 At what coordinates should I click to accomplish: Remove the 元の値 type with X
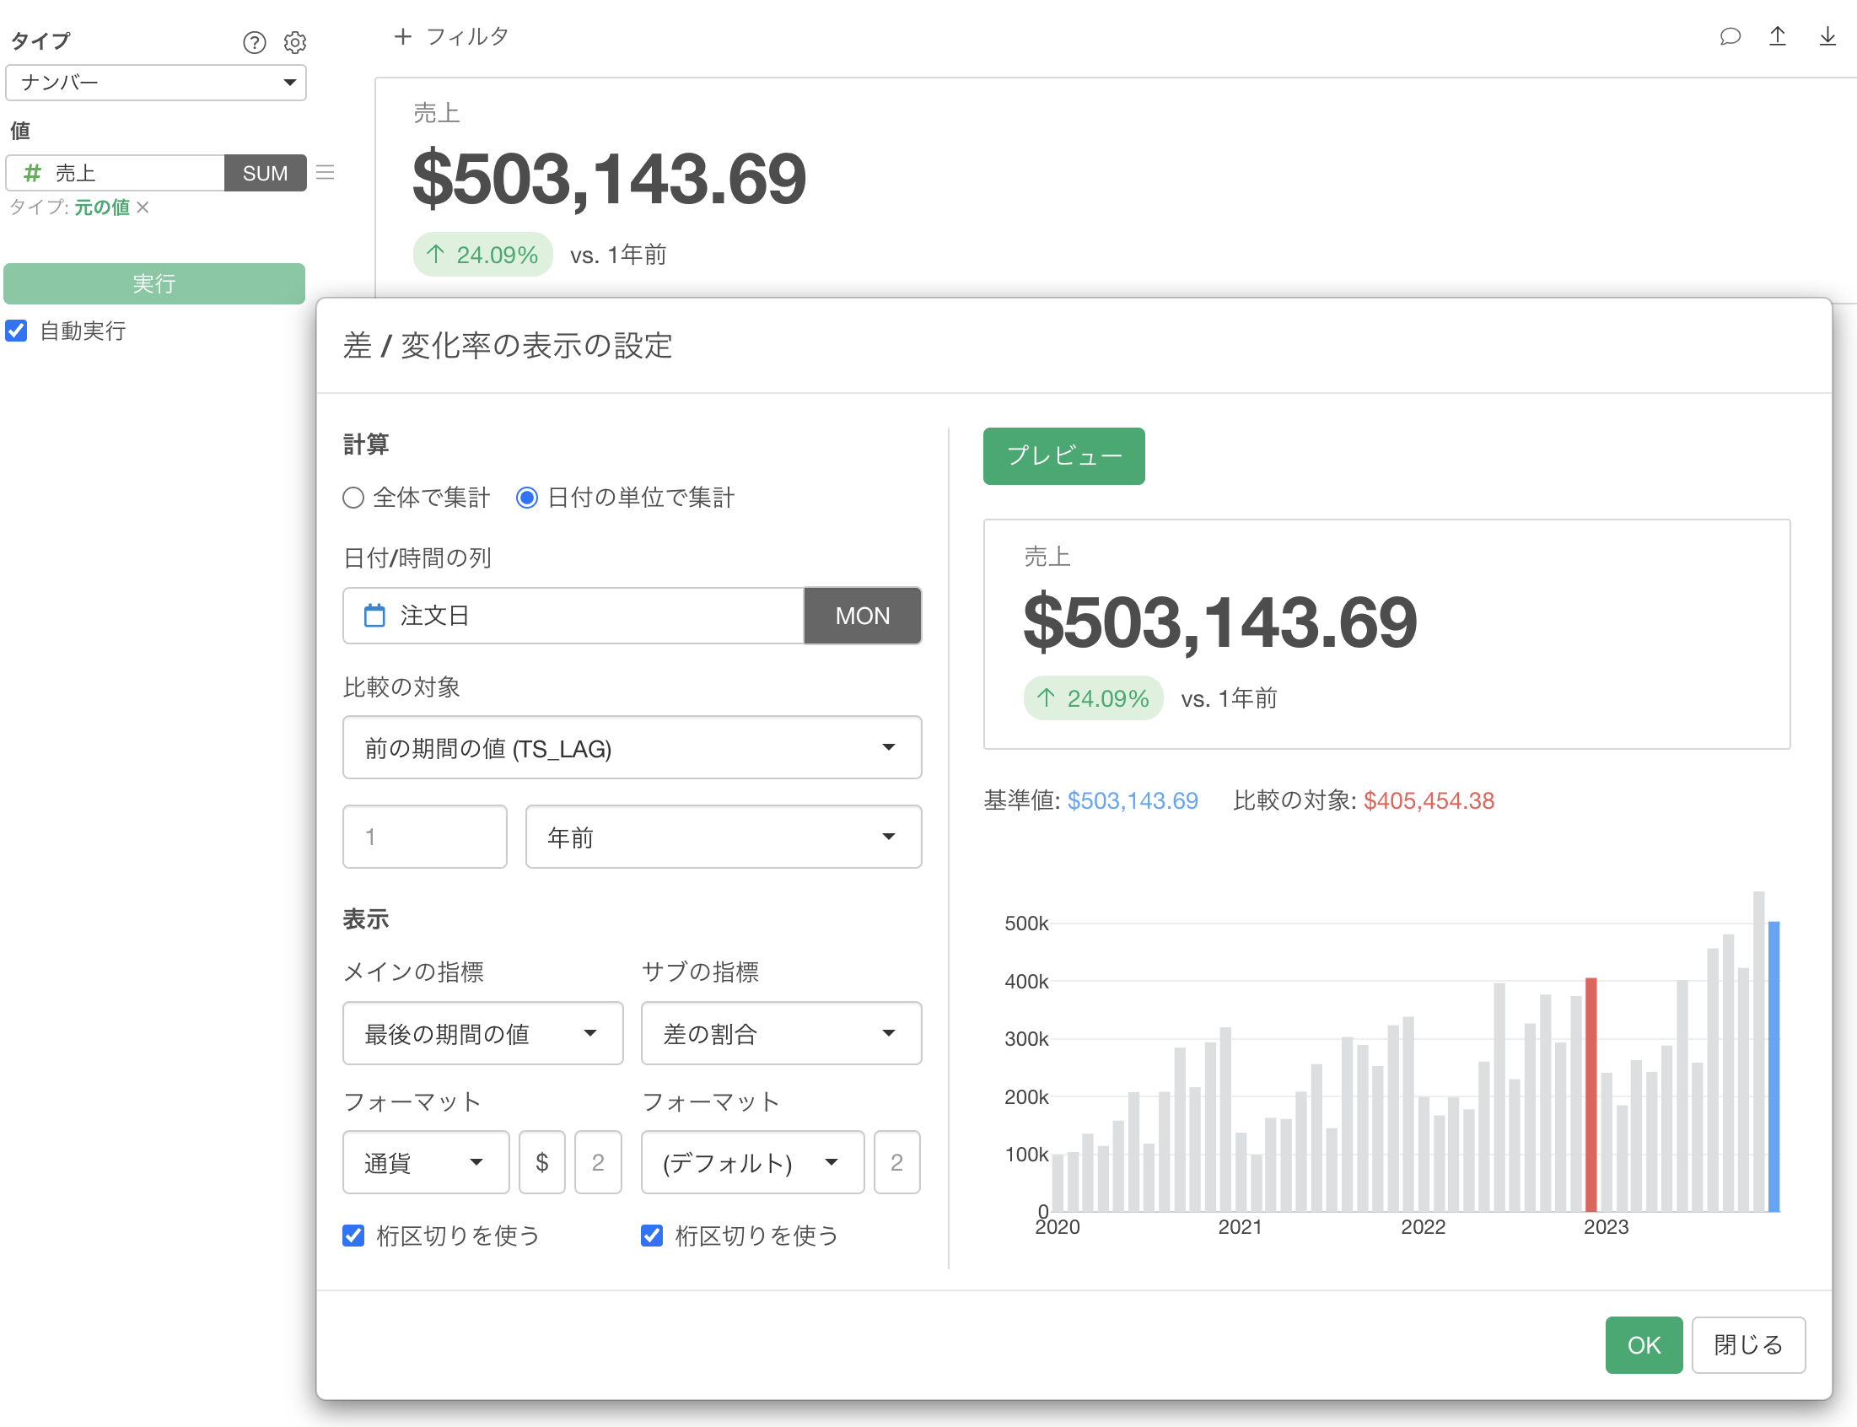pyautogui.click(x=143, y=207)
